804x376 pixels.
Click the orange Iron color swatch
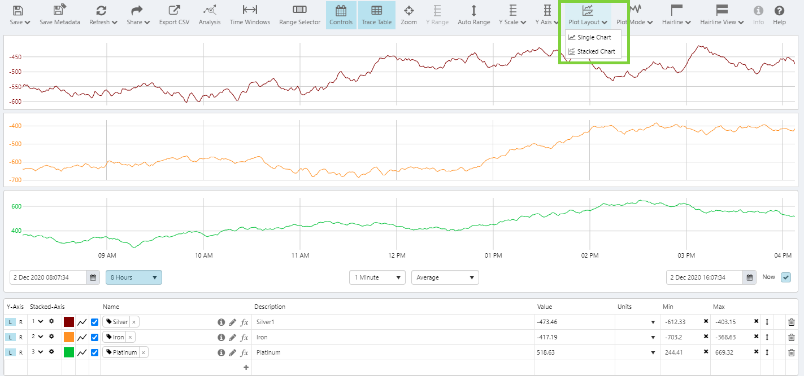click(x=69, y=337)
